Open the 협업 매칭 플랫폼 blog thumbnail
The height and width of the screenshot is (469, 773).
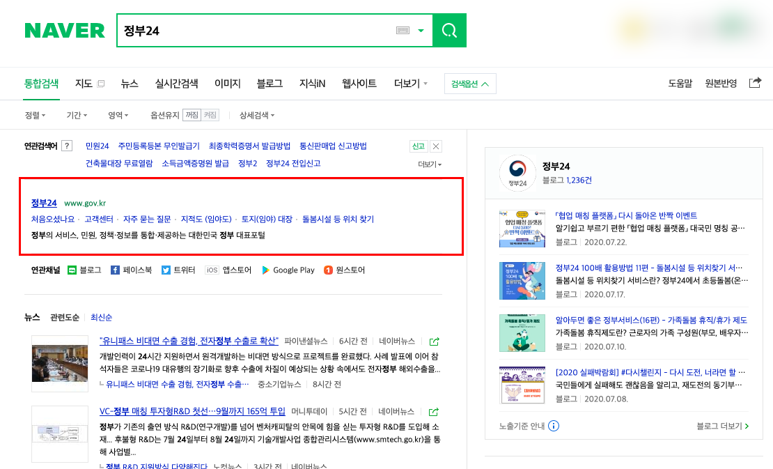[522, 229]
